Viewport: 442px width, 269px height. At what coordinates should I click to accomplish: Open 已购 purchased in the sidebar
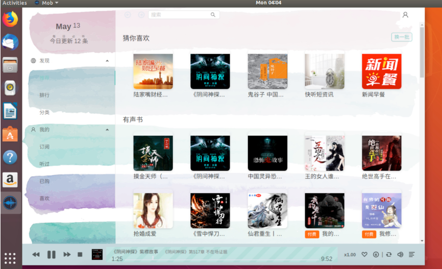coord(44,181)
